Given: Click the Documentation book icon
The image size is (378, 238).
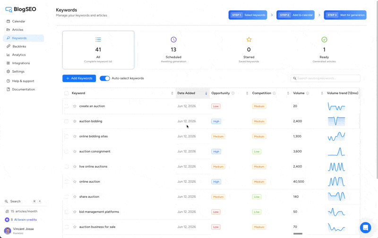Looking at the screenshot, I should pyautogui.click(x=8, y=89).
